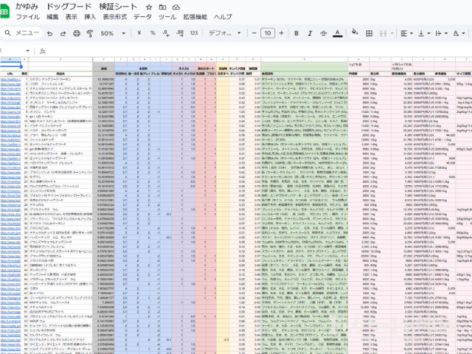The height and width of the screenshot is (354, 472).
Task: Select the product name cell for rank 9
Action: click(x=60, y=117)
